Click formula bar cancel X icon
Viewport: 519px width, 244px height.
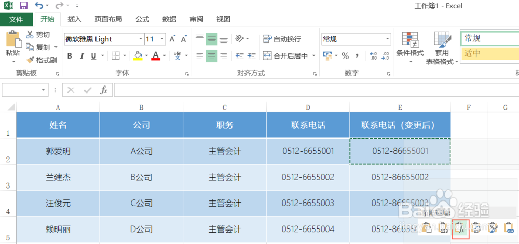[71, 90]
